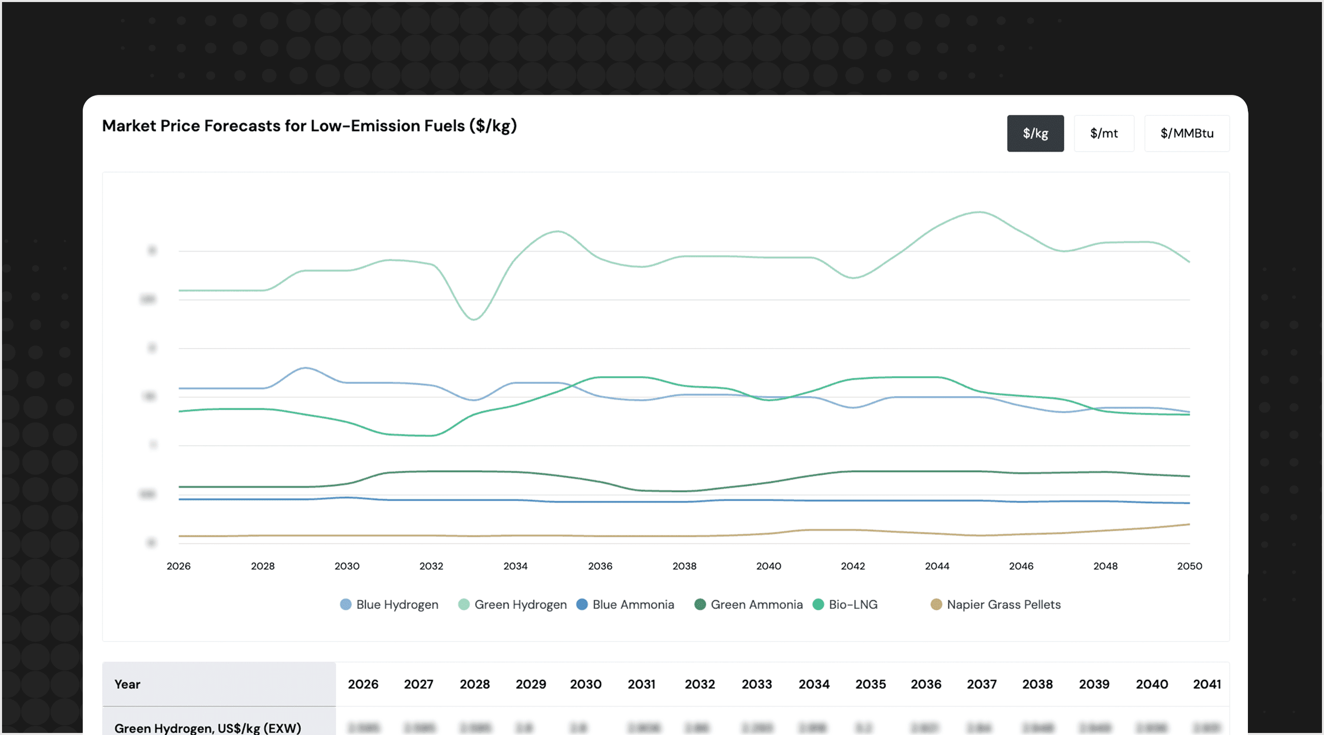Toggle Green Ammonia legend dot
Screen dimensions: 1324x735
pos(699,604)
